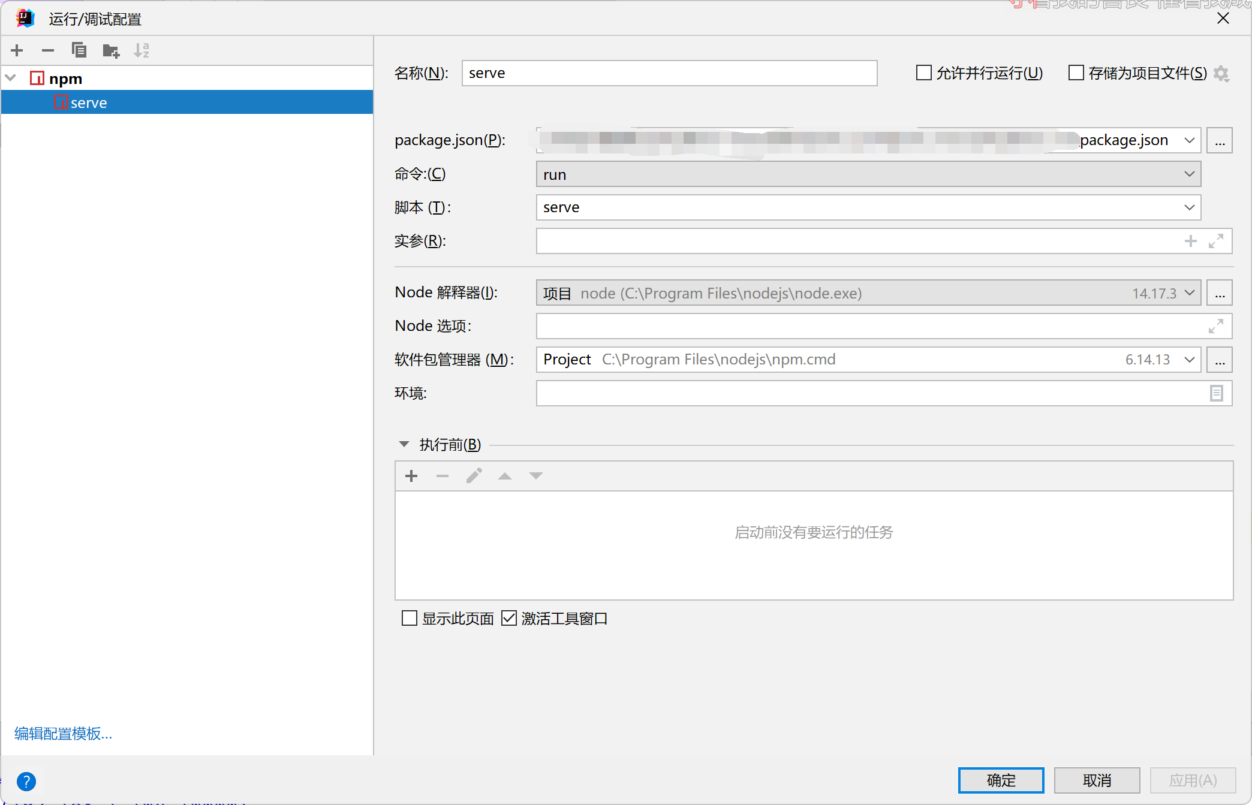The height and width of the screenshot is (805, 1252).
Task: Copy the configuration with the duplicate icon
Action: (79, 50)
